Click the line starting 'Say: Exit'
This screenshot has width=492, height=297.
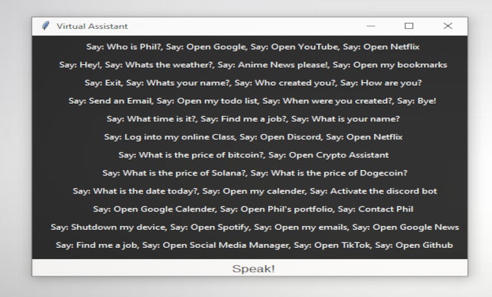tap(253, 83)
